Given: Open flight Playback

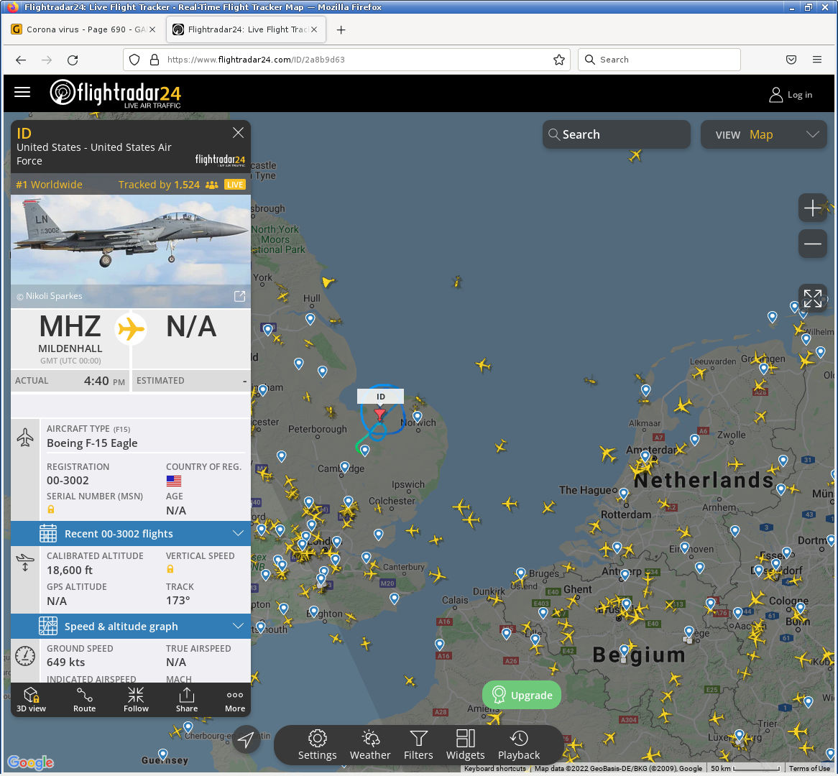Looking at the screenshot, I should click(518, 744).
